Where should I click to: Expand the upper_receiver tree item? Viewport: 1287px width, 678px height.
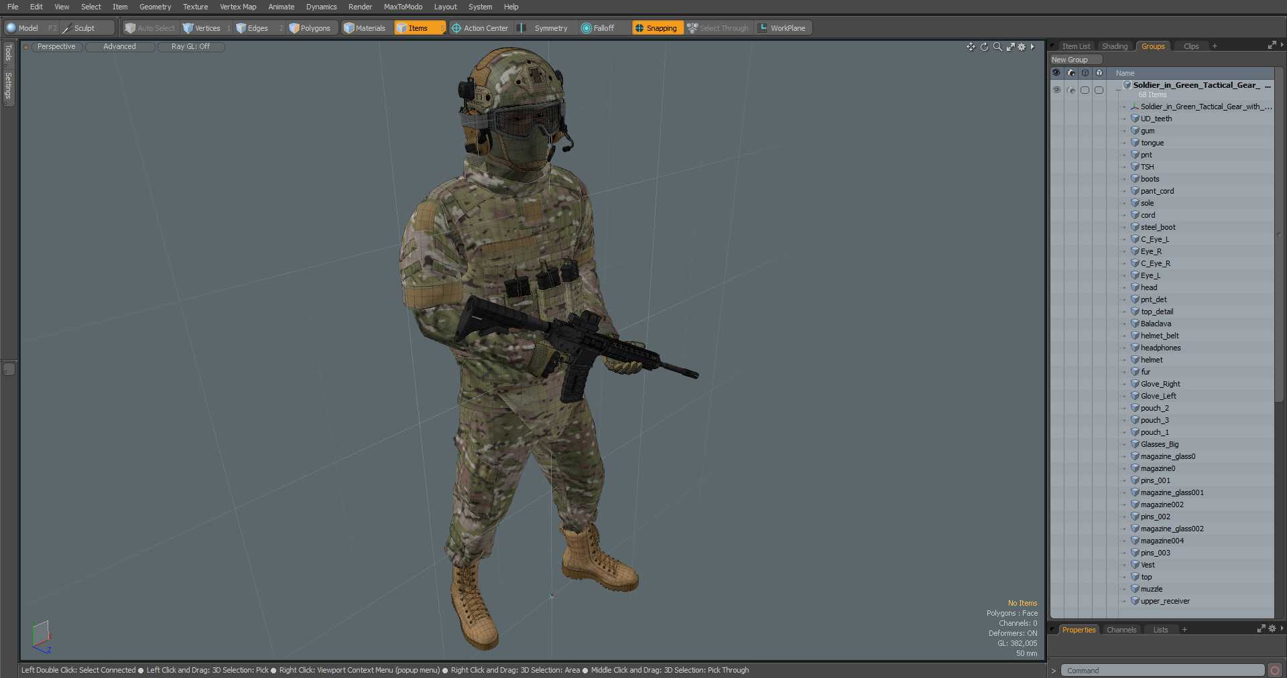pos(1125,601)
